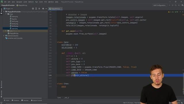The width and height of the screenshot is (184, 104).
Task: Click the Locate/Select Opened File target icon
Action: [x=33, y=9]
